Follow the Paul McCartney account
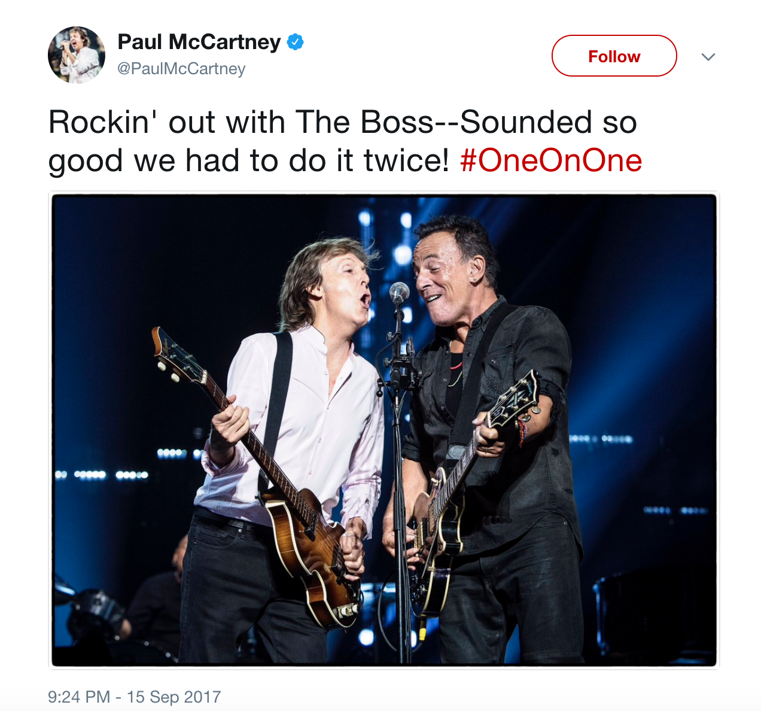This screenshot has width=761, height=711. point(614,56)
